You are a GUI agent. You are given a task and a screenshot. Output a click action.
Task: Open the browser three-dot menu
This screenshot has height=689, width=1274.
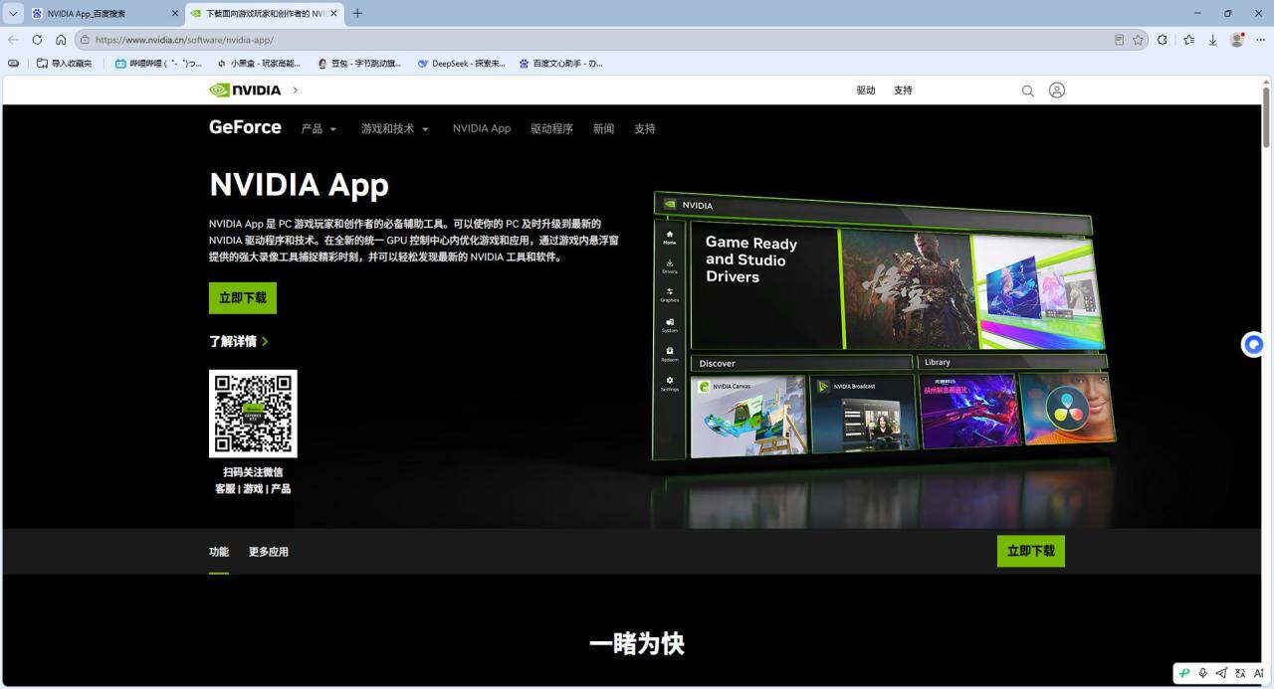coord(1260,40)
